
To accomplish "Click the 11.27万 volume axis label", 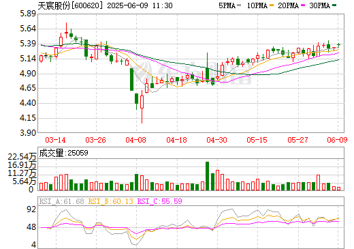I will click(22, 173).
